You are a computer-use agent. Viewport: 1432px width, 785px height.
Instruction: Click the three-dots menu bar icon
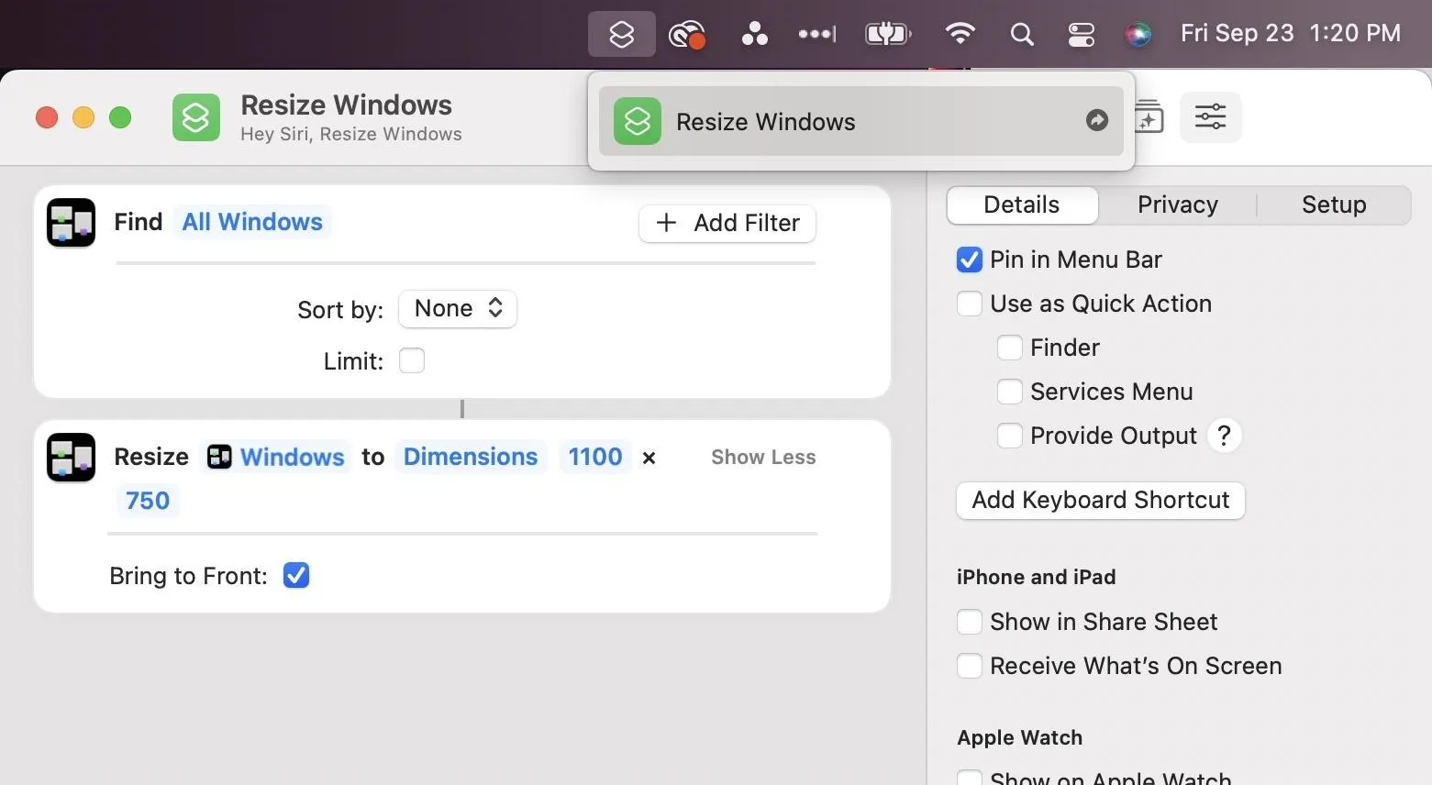click(x=755, y=35)
